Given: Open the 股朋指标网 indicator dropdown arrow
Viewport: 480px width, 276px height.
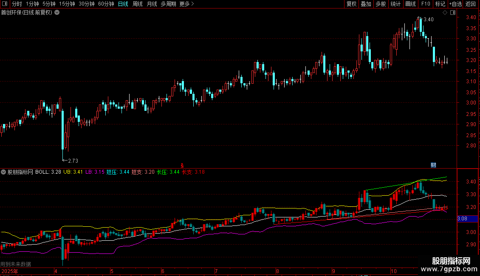Looking at the screenshot, I should pos(3,172).
